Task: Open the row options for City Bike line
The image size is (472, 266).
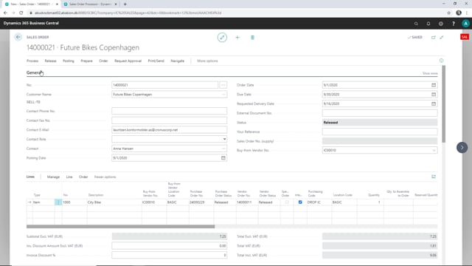Action: click(58, 202)
